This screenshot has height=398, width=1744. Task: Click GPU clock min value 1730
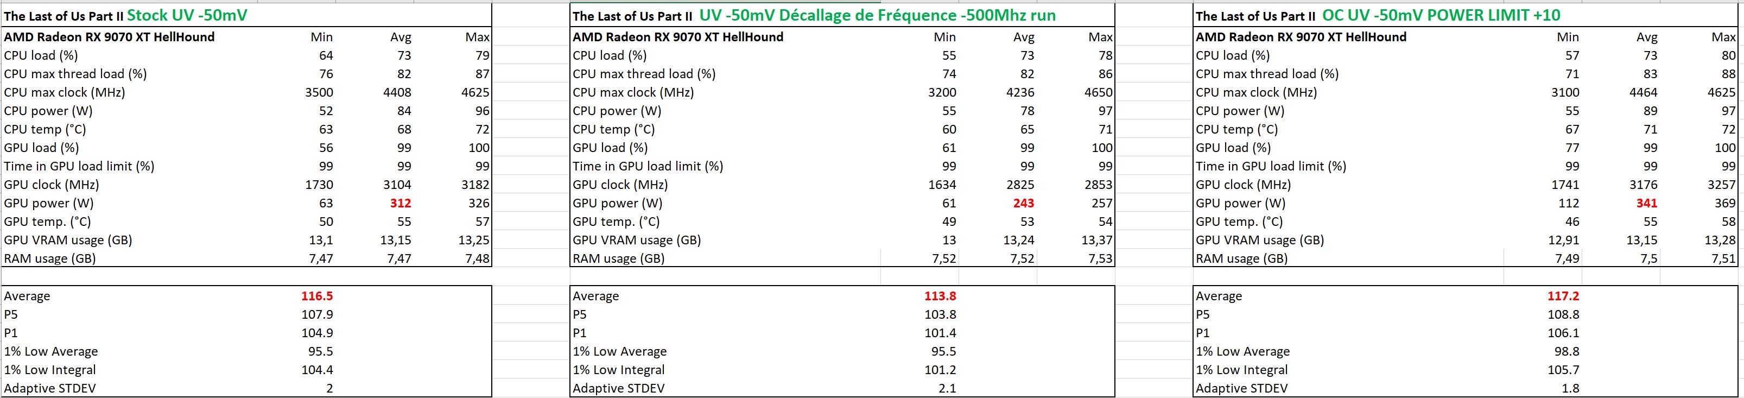tap(319, 185)
